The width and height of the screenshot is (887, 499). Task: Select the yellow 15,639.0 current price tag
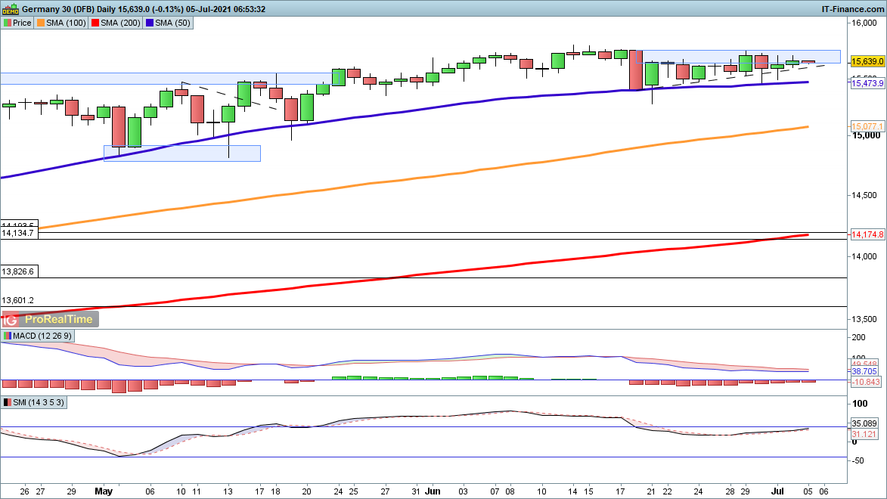[x=867, y=61]
